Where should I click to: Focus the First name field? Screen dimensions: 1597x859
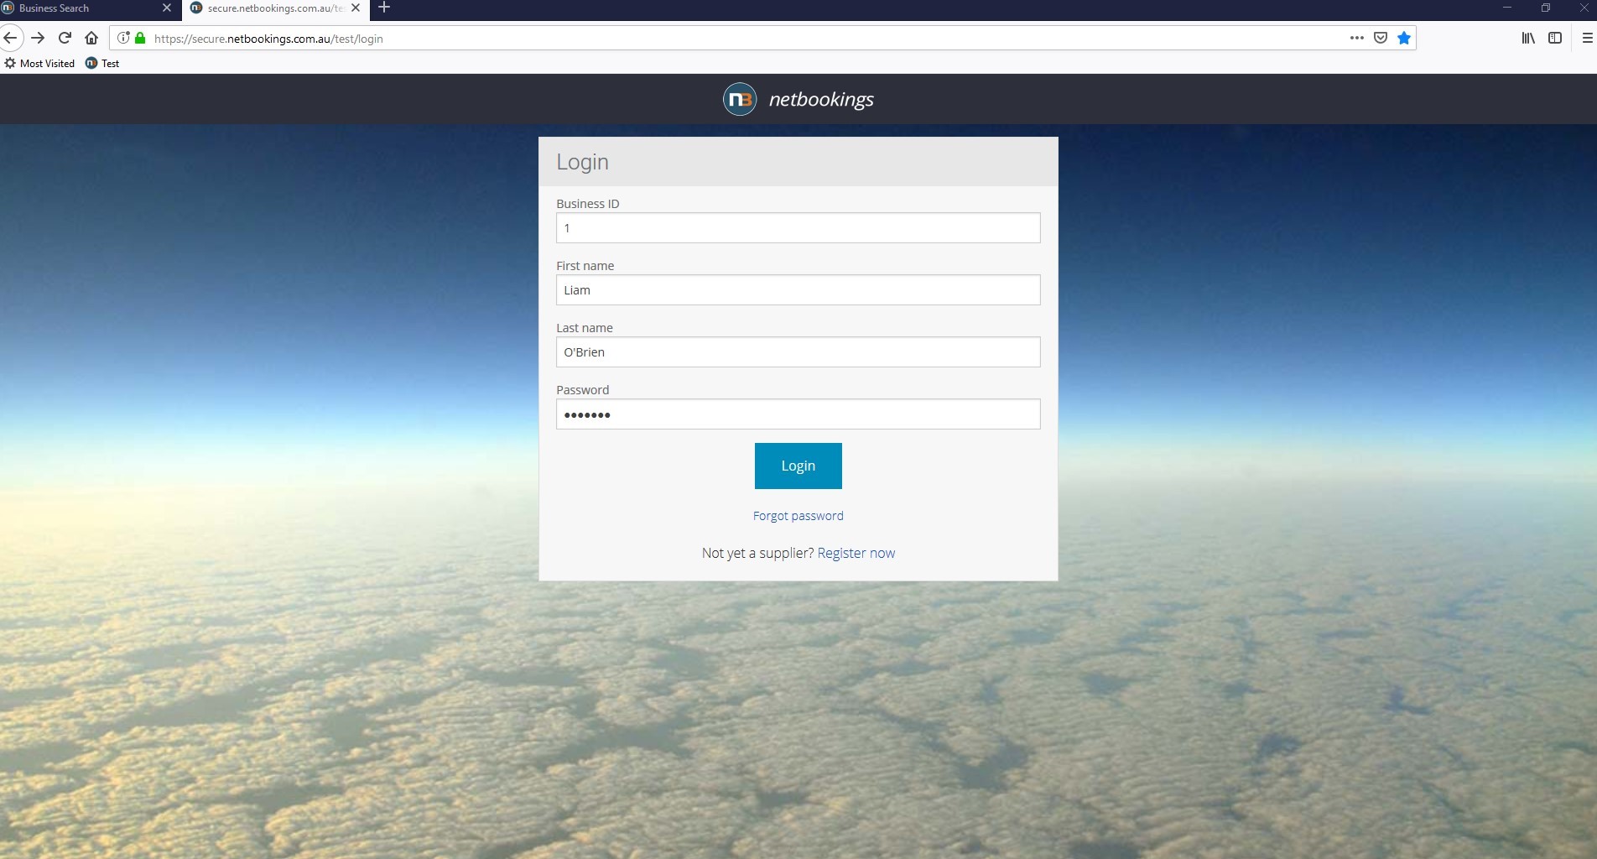(x=798, y=289)
